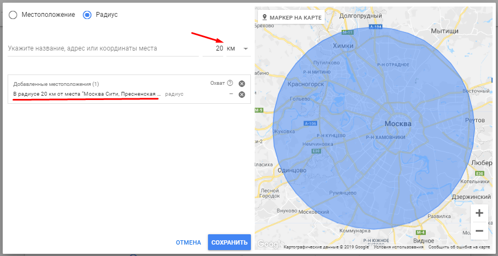Click the place name or address input field
This screenshot has width=498, height=256.
click(x=103, y=49)
